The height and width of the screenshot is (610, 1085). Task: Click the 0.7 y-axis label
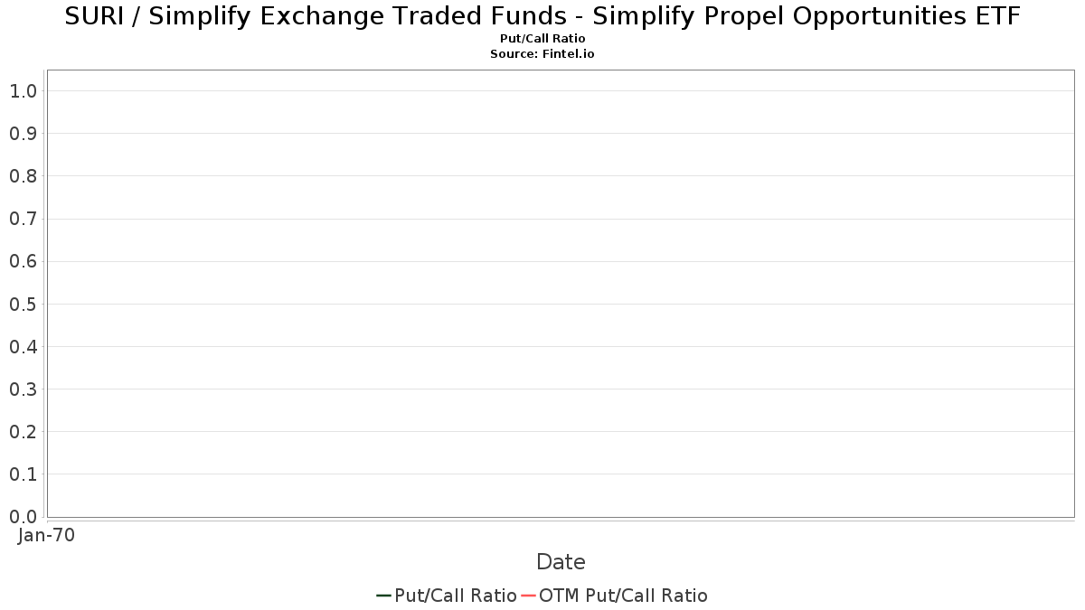[23, 219]
